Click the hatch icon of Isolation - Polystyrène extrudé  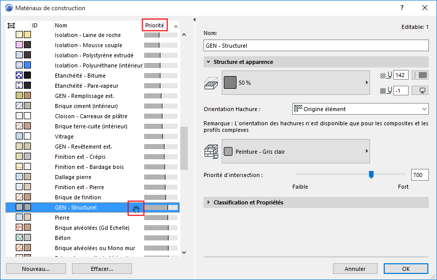19,55
